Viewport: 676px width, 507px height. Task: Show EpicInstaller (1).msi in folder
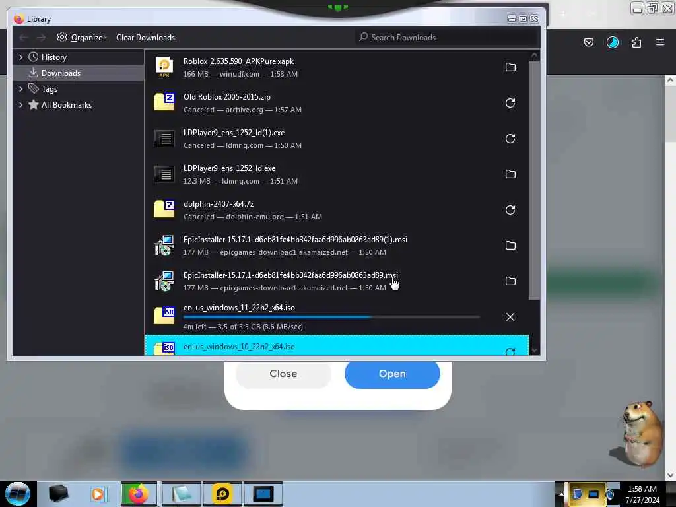point(510,246)
